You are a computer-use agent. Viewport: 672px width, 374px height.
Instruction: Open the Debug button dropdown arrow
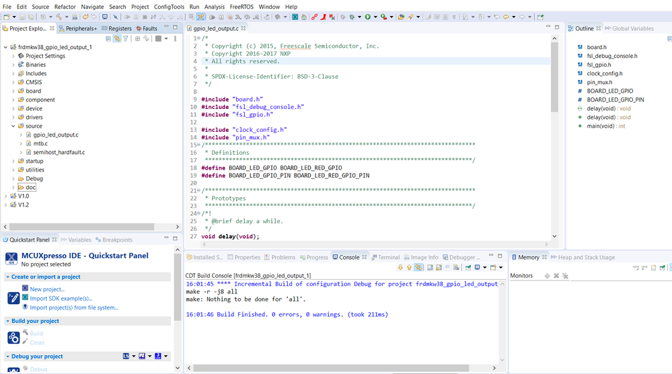[x=359, y=17]
